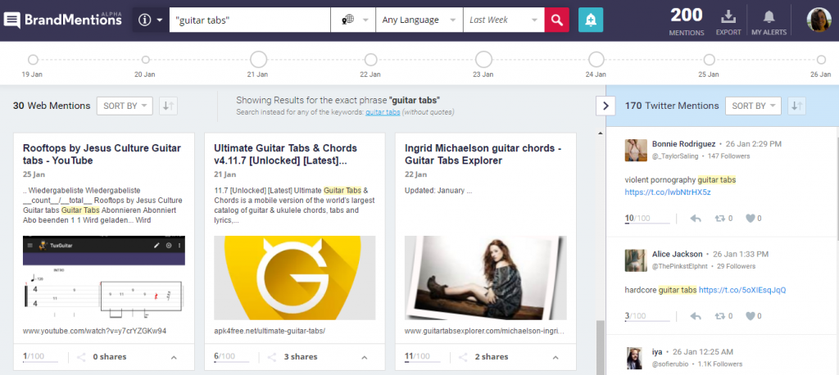Open the apk4free.net URL
This screenshot has width=839, height=375.
pos(270,331)
